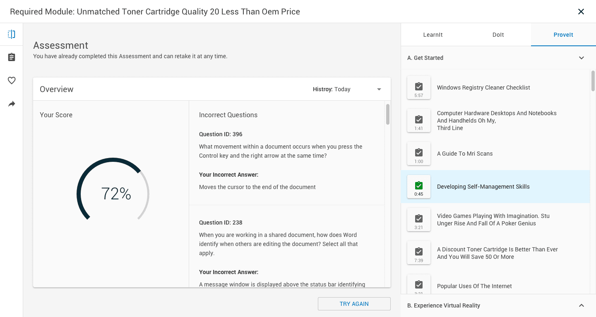Select Popular Uses Of The Internet title

(474, 286)
